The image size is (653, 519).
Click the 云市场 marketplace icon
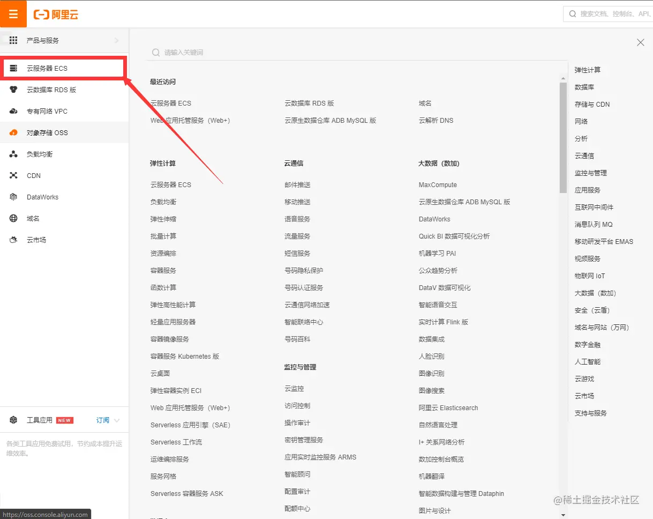point(14,240)
